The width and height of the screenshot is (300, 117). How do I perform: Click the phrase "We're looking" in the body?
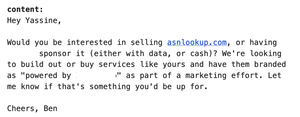pos(251,53)
